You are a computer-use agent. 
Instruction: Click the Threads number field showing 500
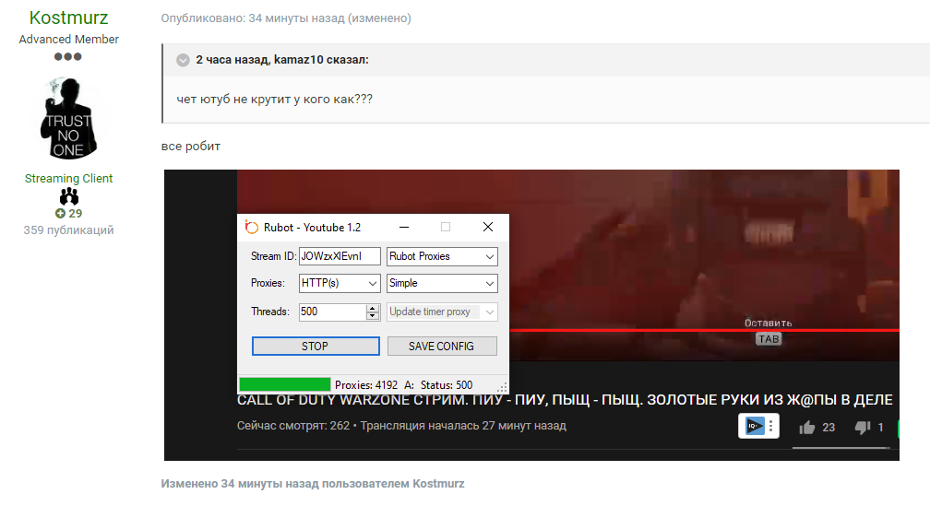[331, 312]
